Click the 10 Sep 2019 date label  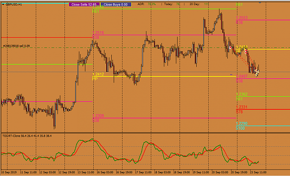9,172
